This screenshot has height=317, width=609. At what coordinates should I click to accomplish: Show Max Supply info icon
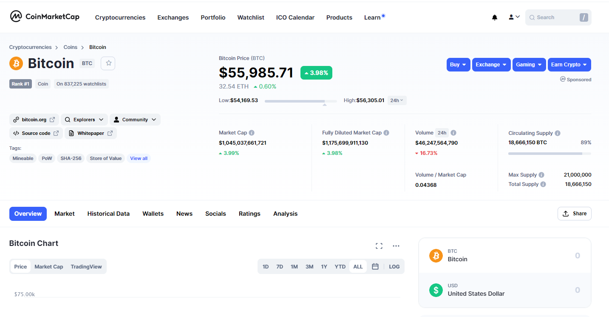click(x=541, y=175)
